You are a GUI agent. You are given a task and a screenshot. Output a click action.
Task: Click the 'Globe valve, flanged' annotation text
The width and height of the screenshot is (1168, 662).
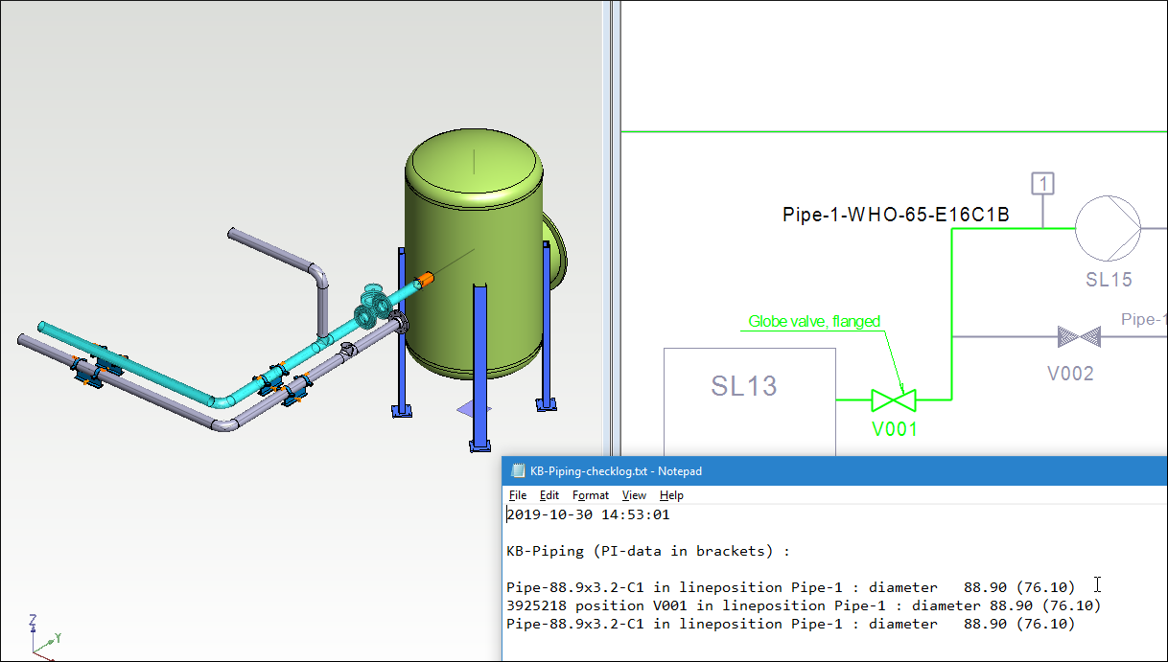814,322
